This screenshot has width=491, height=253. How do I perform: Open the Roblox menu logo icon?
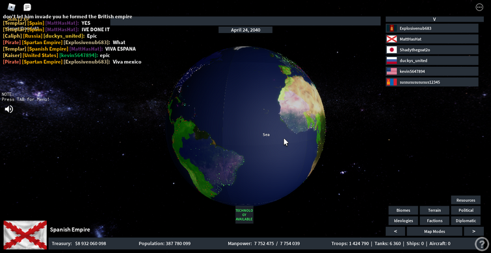12,7
